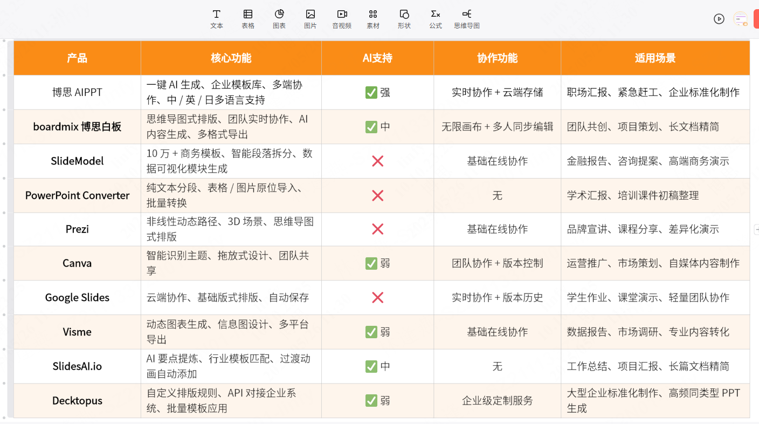The width and height of the screenshot is (759, 424).
Task: Start presentation with the play button
Action: [719, 19]
